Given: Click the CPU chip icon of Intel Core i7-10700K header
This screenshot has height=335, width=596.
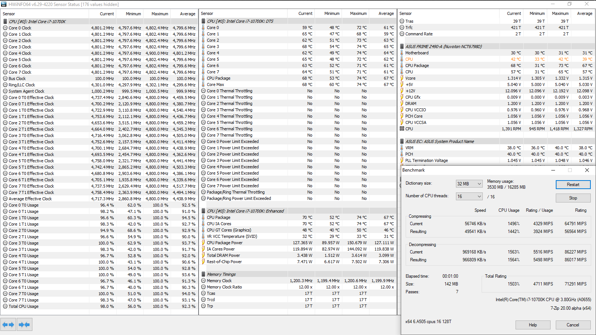Looking at the screenshot, I should (5, 22).
